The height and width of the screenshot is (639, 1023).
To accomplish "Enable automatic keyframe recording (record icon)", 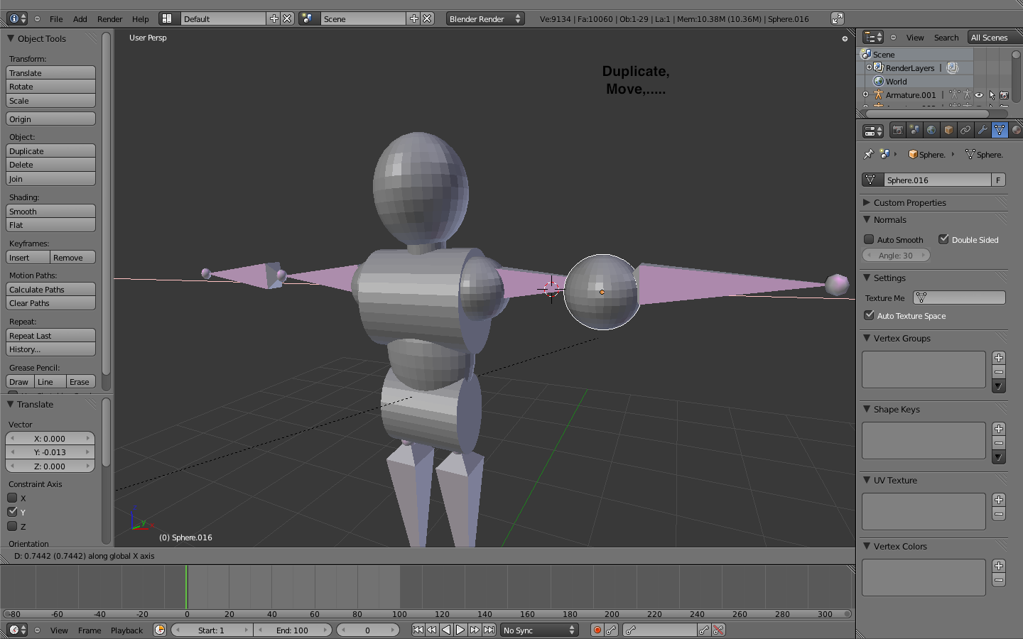I will point(597,630).
